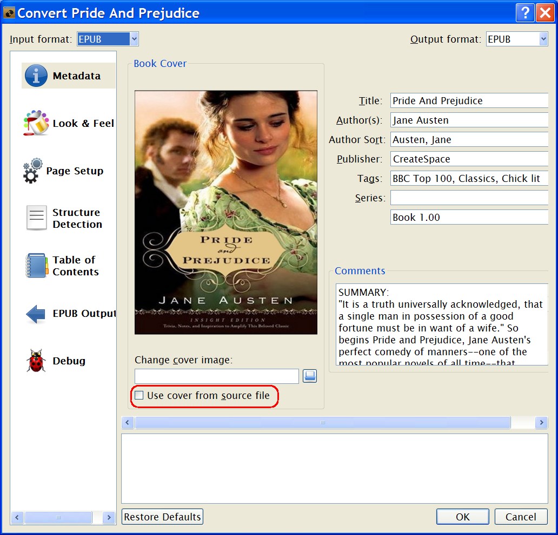Select the Page Setup section
The image size is (558, 535).
pyautogui.click(x=69, y=171)
